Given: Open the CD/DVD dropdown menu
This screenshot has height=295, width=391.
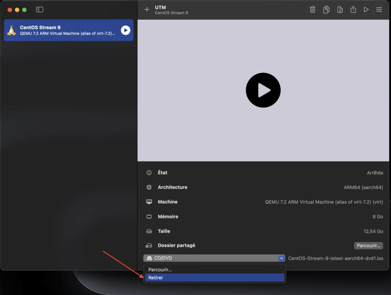Looking at the screenshot, I should pyautogui.click(x=214, y=258).
